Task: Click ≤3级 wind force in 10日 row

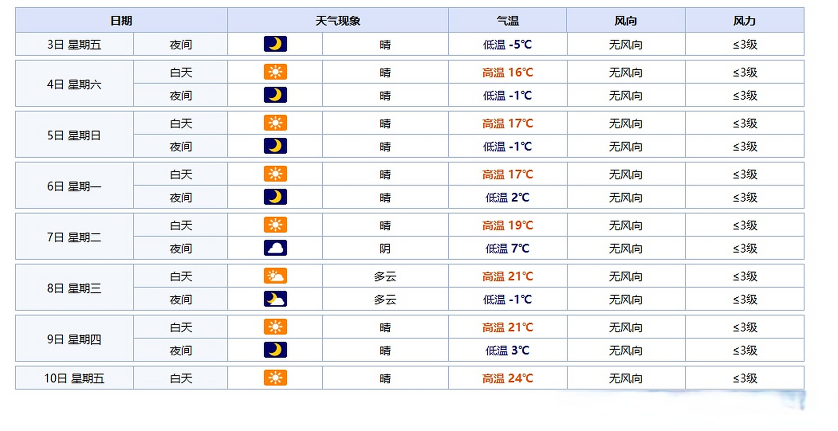Action: [x=745, y=378]
